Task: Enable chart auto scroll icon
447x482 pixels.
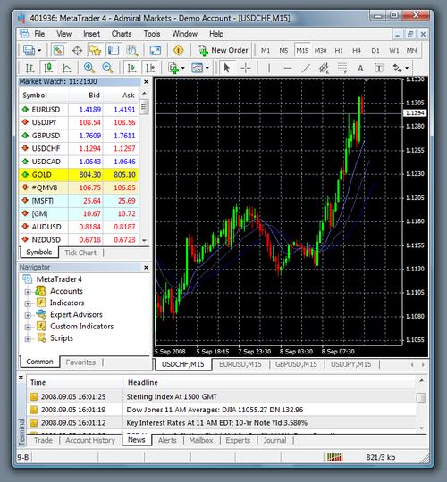Action: tap(131, 68)
